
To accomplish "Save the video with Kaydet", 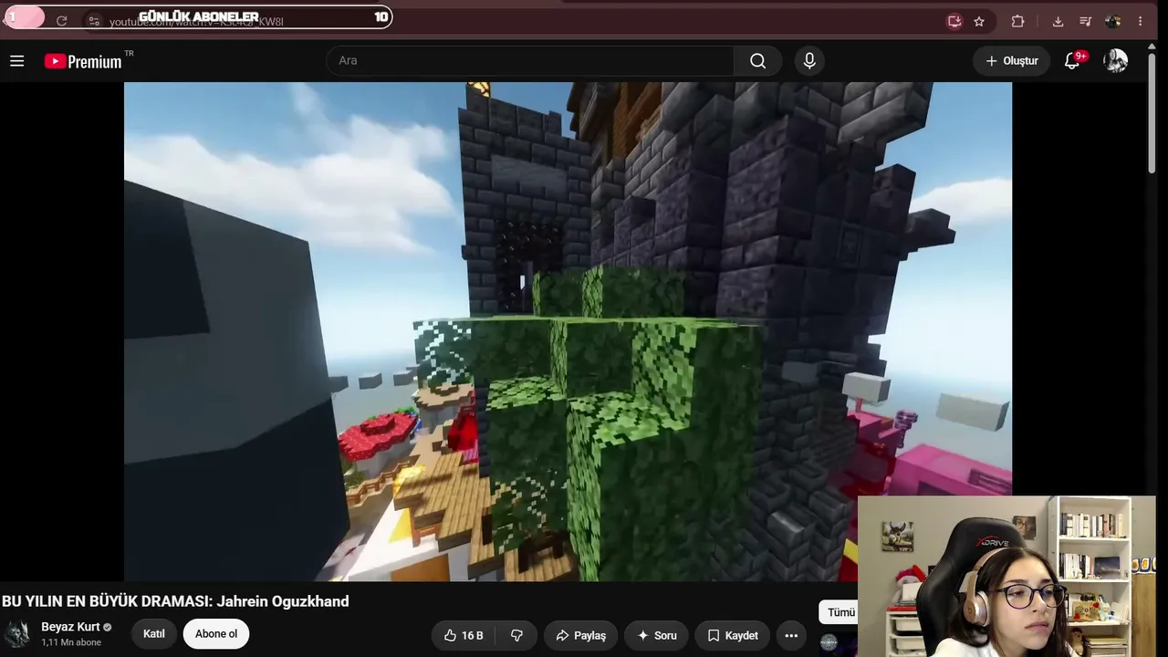I will (733, 635).
